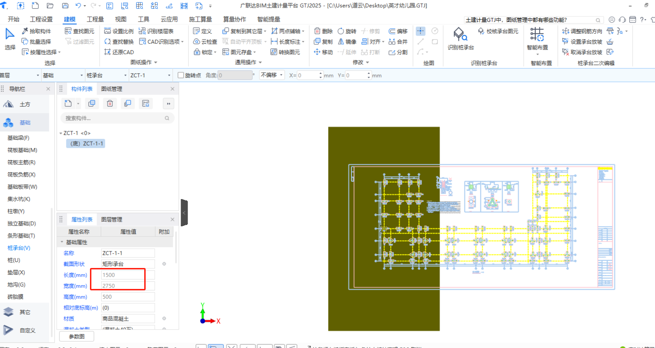Switch to 图层管理 panel tab
Viewport: 655px width, 348px height.
pyautogui.click(x=112, y=219)
